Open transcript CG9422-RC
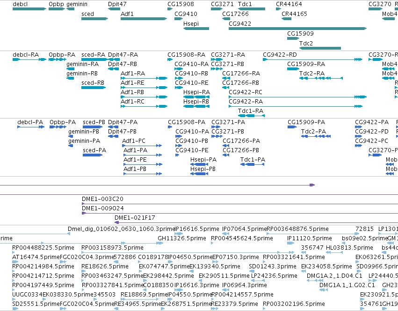 (298, 97)
